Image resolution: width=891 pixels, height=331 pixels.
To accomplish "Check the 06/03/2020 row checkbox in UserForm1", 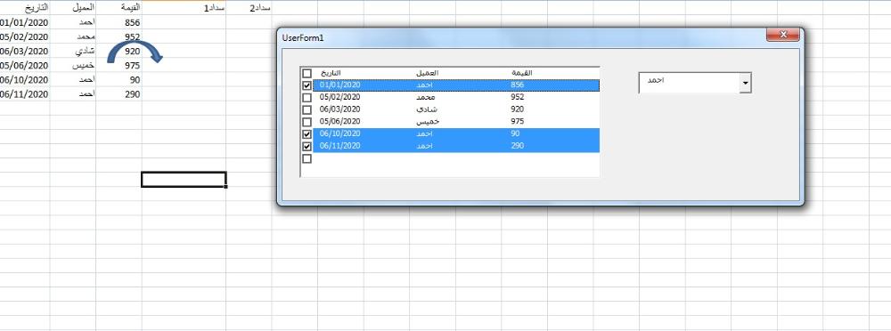I will (x=307, y=109).
